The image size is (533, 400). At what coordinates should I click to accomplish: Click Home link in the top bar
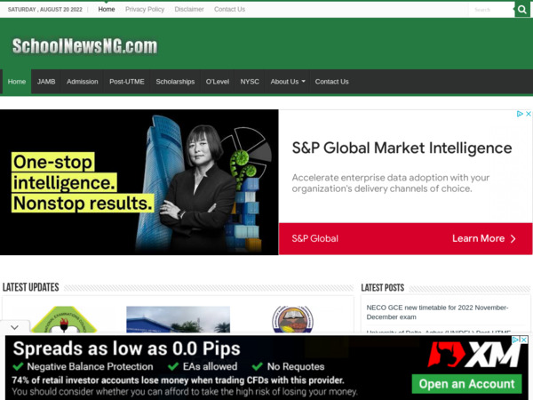point(107,9)
